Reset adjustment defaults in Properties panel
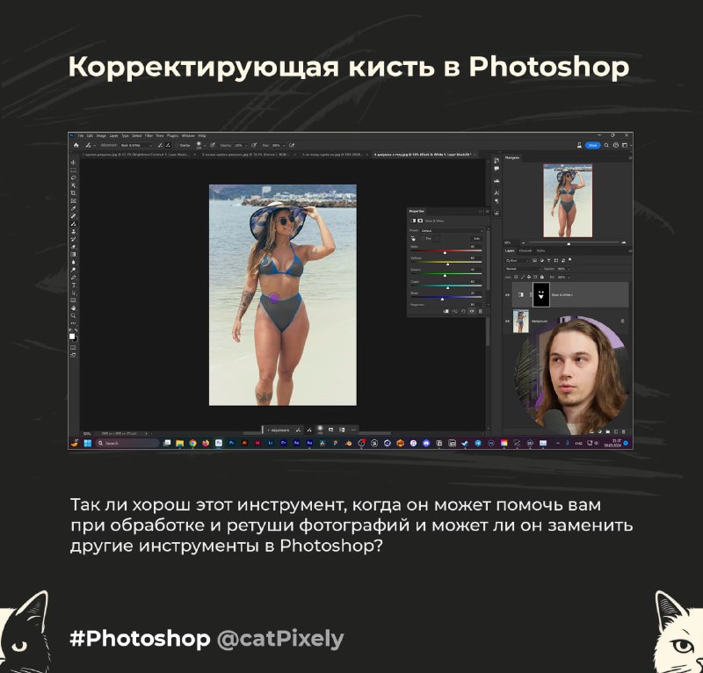Image resolution: width=703 pixels, height=673 pixels. (x=463, y=311)
